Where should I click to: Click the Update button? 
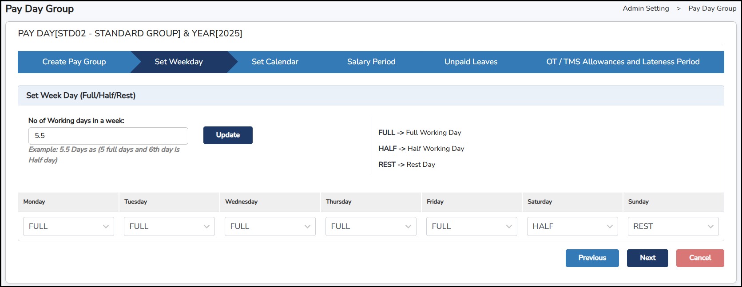point(228,135)
